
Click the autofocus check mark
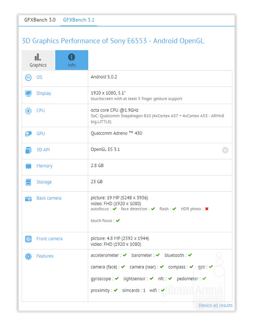(114, 209)
